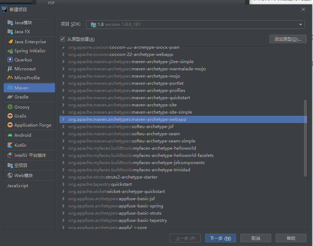Expand the maven-archetype-webapp node
Viewport: 313px width, 246px height.
(63, 119)
